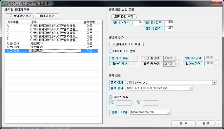Click path cell of row C
The image size is (224, 129).
click(55, 33)
